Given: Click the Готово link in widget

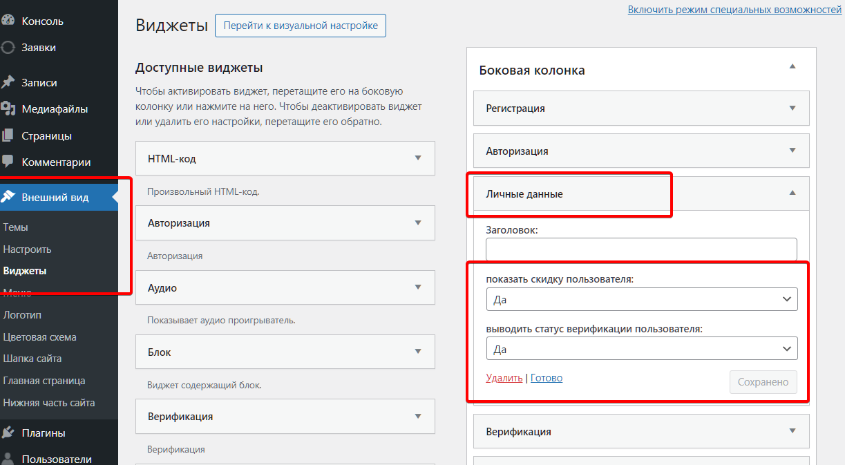Looking at the screenshot, I should click(547, 378).
